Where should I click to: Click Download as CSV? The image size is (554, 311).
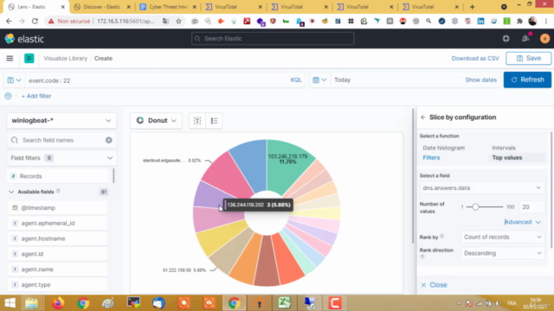(x=475, y=58)
